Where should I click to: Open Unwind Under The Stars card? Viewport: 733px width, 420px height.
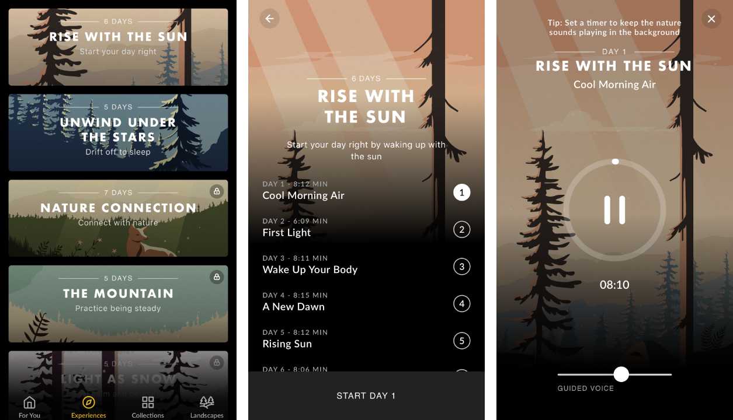pos(118,132)
